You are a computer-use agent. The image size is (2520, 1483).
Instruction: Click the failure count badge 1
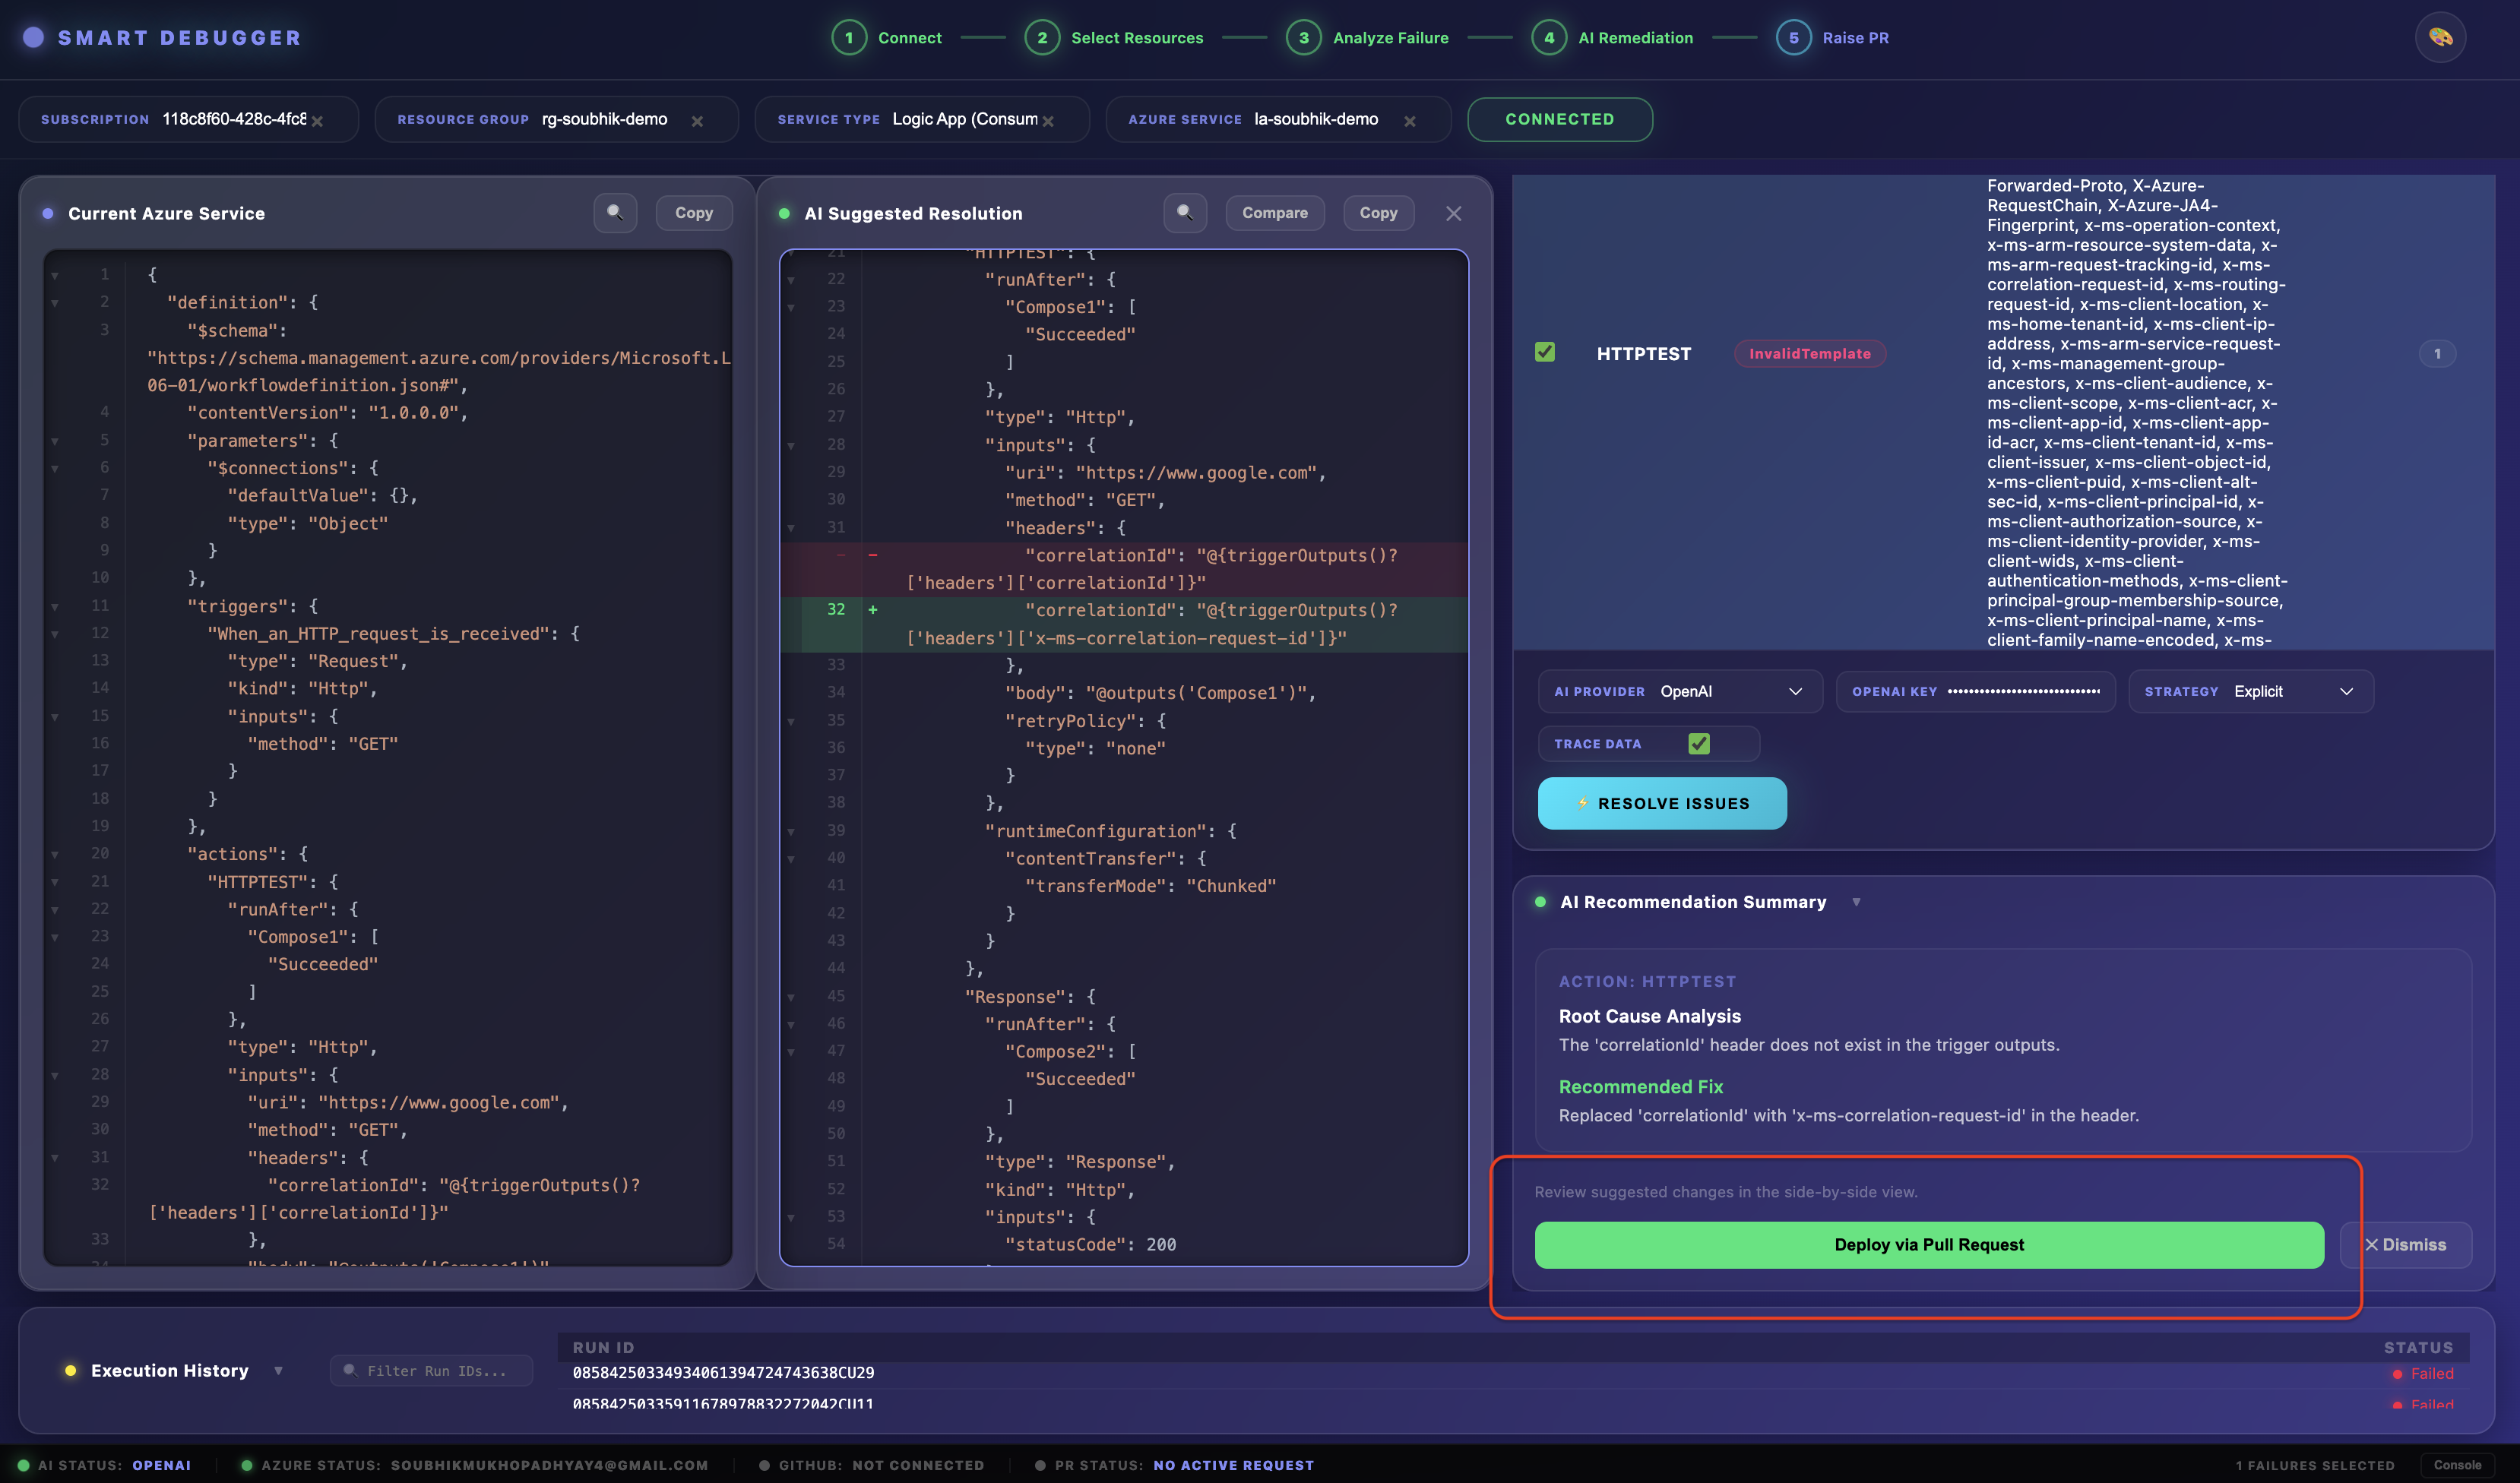click(x=2437, y=354)
